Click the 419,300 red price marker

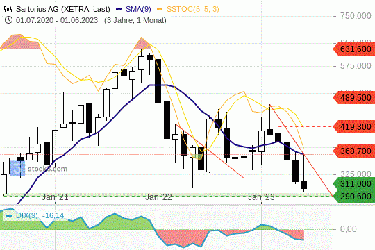354,127
